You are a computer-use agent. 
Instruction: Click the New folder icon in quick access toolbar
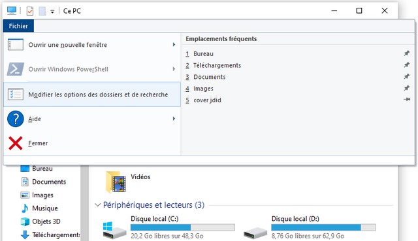42,11
